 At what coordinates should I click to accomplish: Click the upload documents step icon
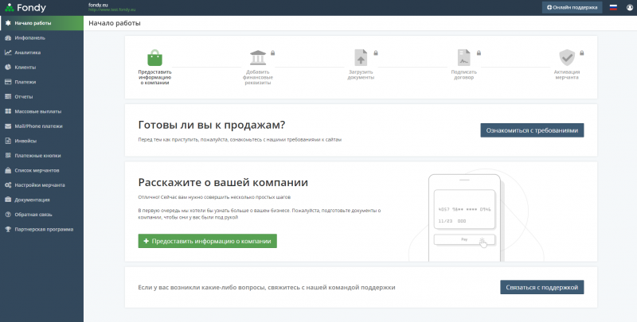pos(361,58)
